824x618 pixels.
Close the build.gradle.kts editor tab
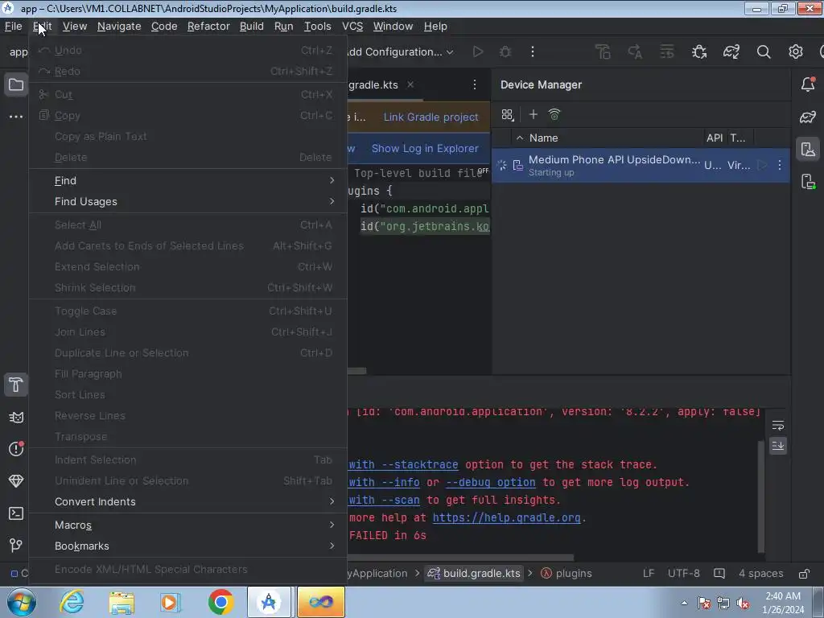click(x=410, y=84)
